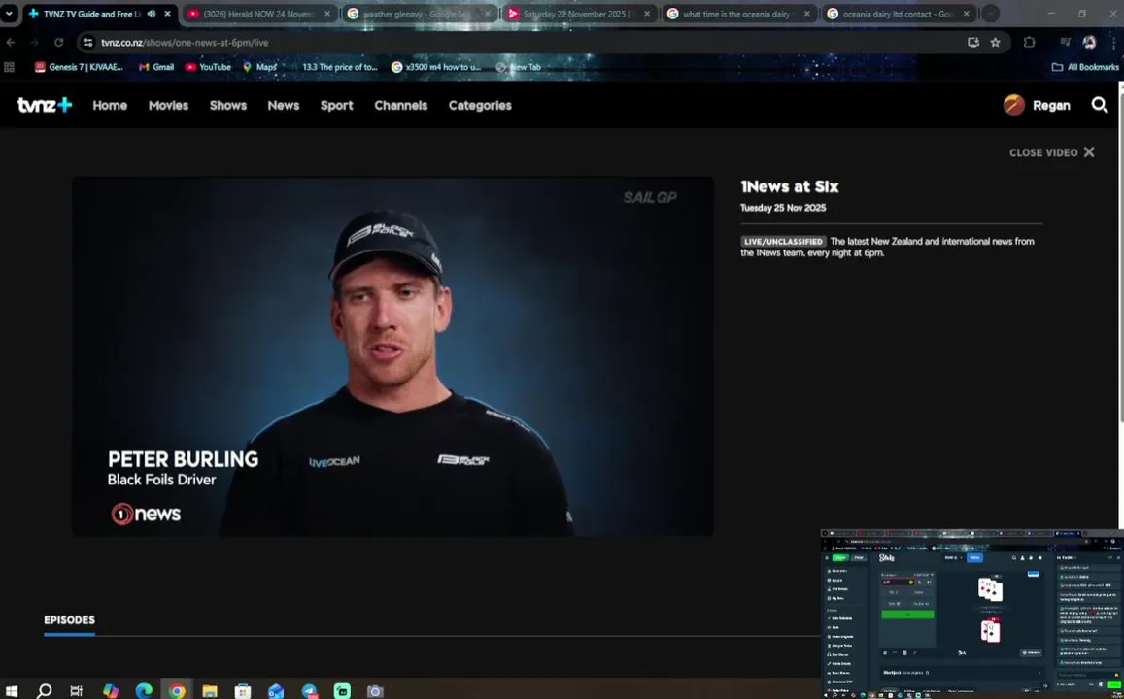Select the EPISODES tab
The image size is (1124, 699).
70,620
